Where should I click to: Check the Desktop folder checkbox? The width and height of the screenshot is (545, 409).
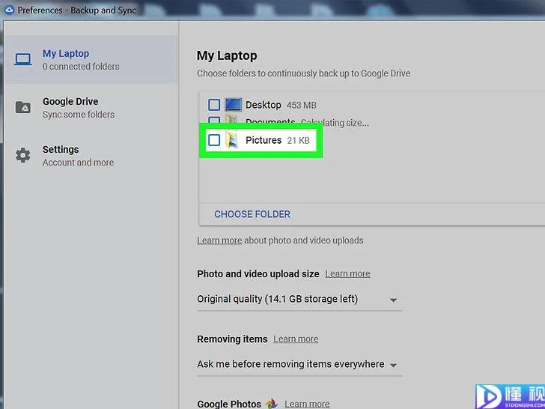pos(214,105)
